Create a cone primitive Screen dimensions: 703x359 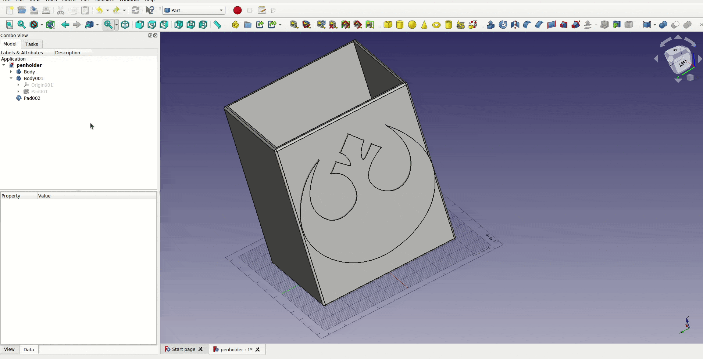click(x=424, y=25)
